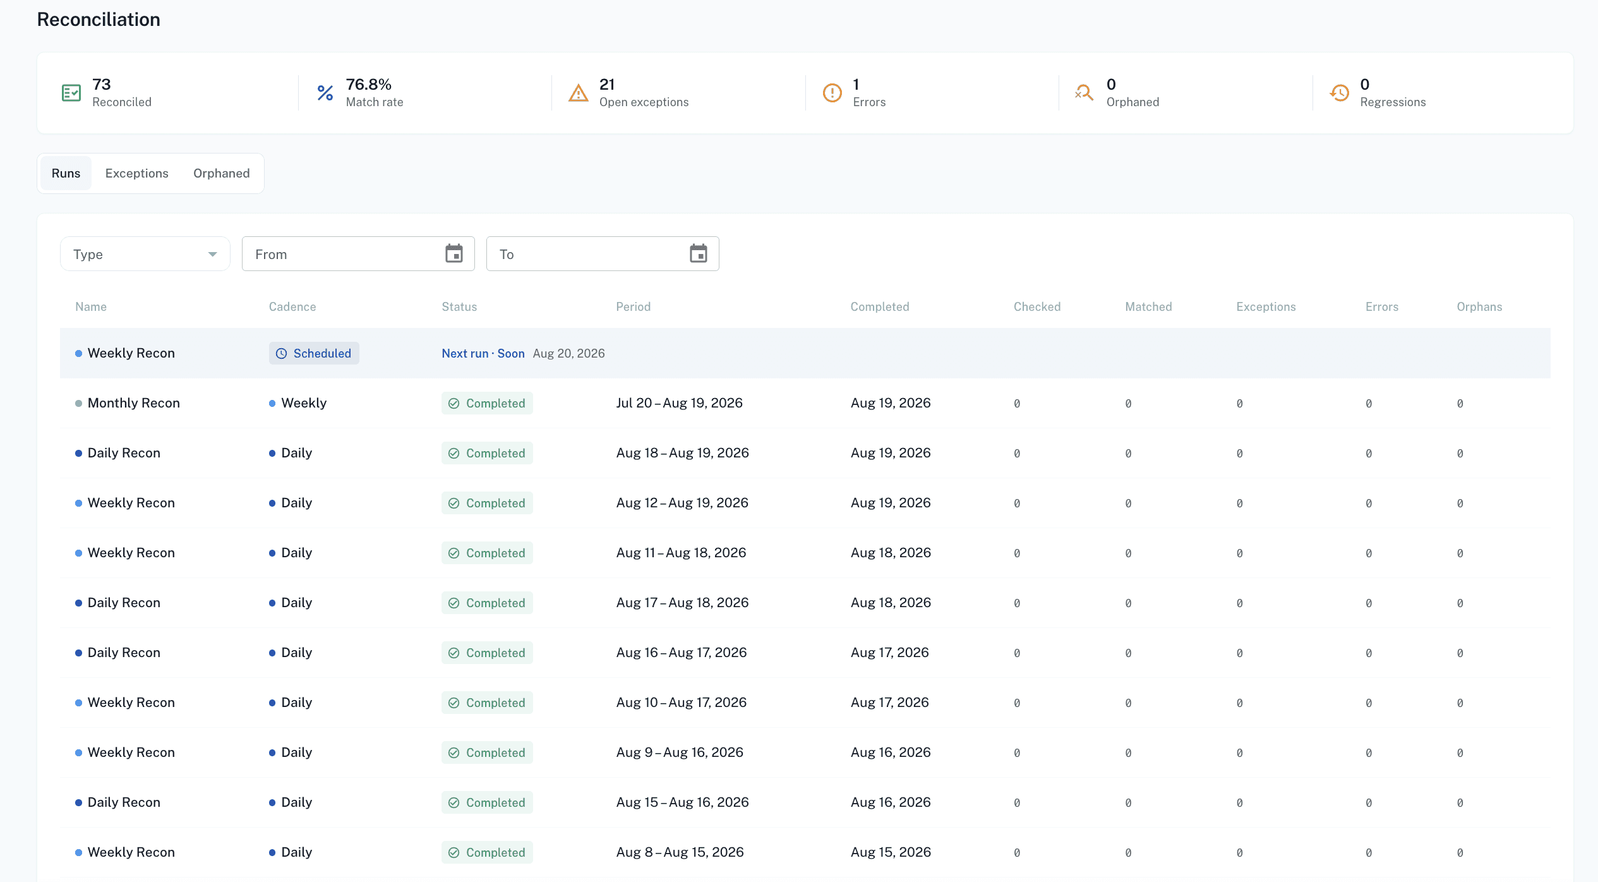Click the check icon in Aug 9–Aug 16 row
Viewport: 1598px width, 882px height.
pyautogui.click(x=454, y=753)
